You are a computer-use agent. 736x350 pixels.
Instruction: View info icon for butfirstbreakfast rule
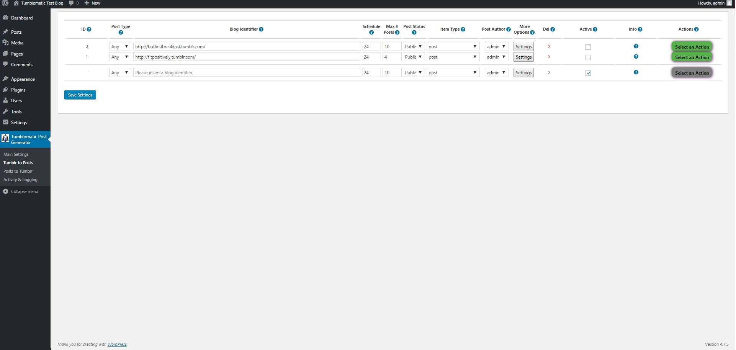[x=636, y=46]
